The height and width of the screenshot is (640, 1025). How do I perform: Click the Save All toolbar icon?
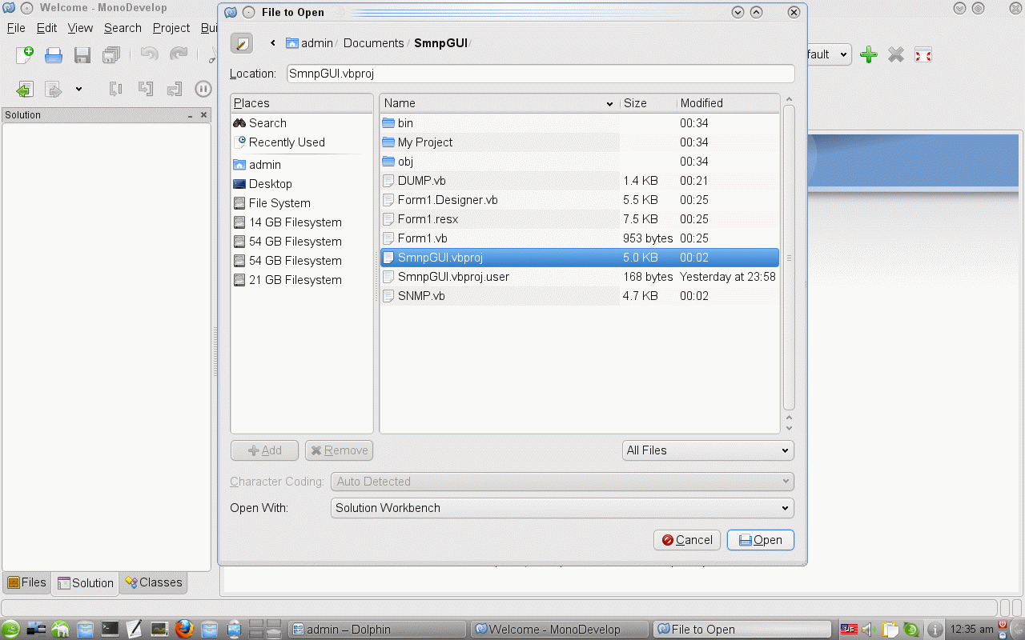tap(111, 55)
